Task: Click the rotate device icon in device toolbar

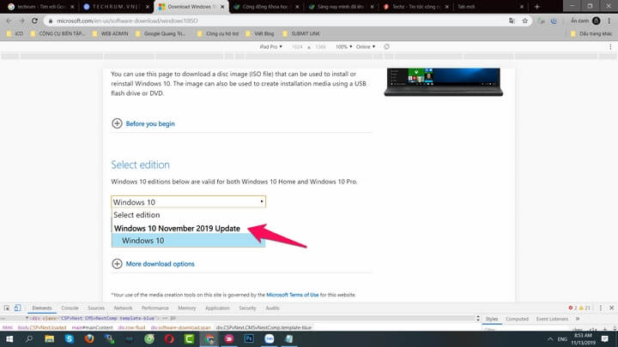Action: 386,46
